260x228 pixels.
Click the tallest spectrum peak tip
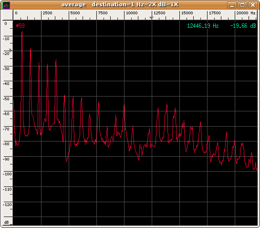pyautogui.click(x=22, y=32)
